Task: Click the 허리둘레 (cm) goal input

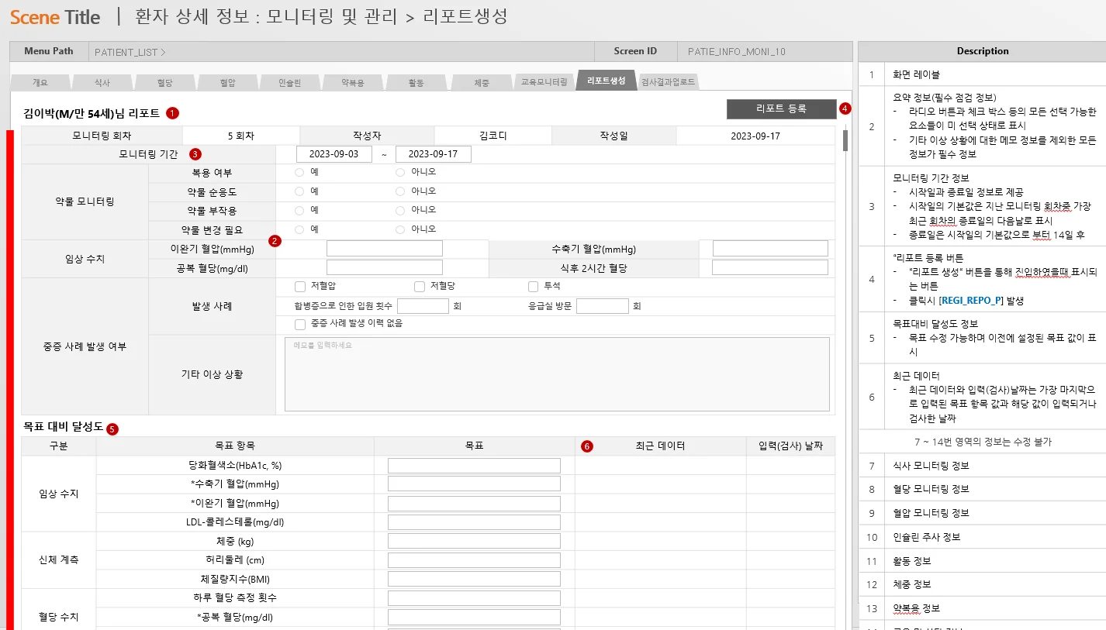Action: 474,560
